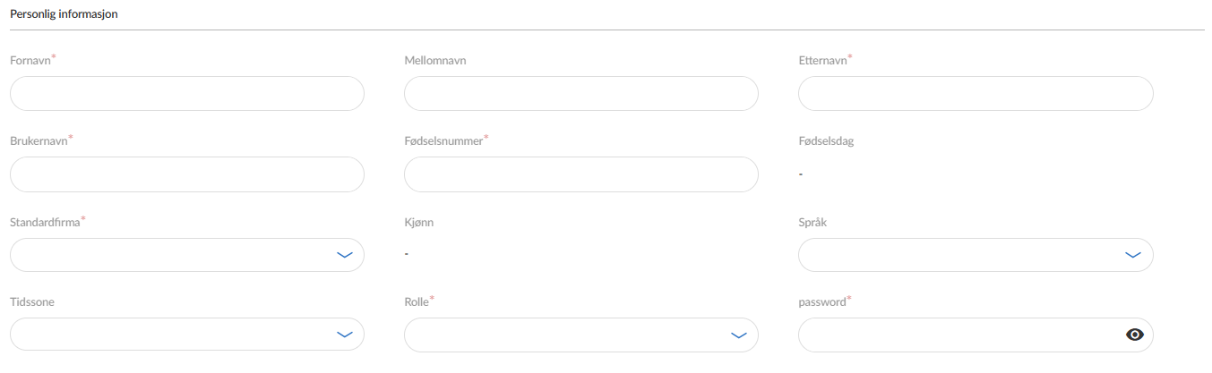Toggle password visibility with the eye icon
This screenshot has height=373, width=1212.
click(x=1135, y=335)
